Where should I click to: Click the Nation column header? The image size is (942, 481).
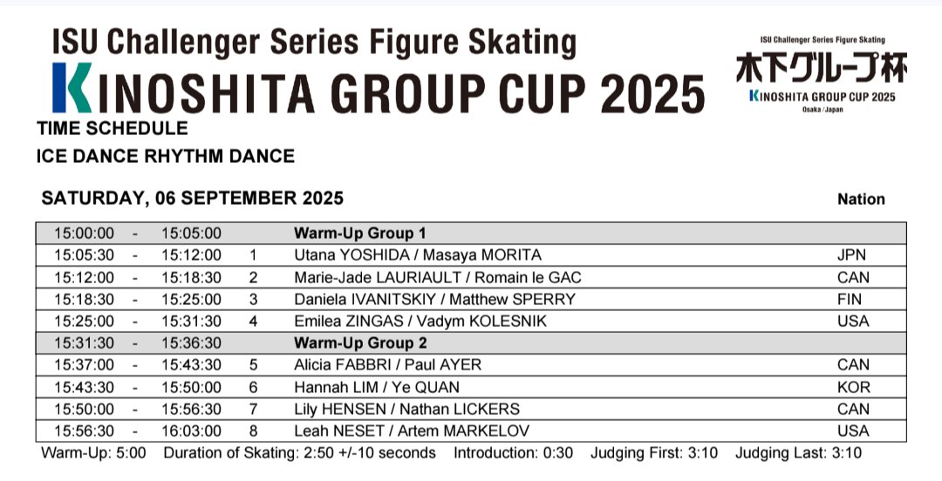click(861, 200)
